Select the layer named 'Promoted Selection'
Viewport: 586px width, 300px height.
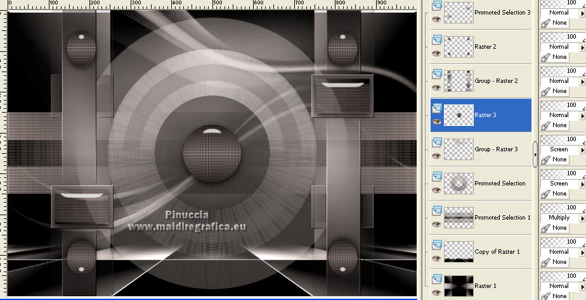pos(500,184)
